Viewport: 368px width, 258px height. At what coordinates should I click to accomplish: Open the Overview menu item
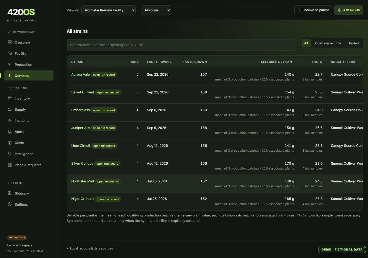coord(29,42)
